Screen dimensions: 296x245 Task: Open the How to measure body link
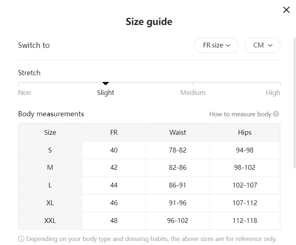pos(240,114)
